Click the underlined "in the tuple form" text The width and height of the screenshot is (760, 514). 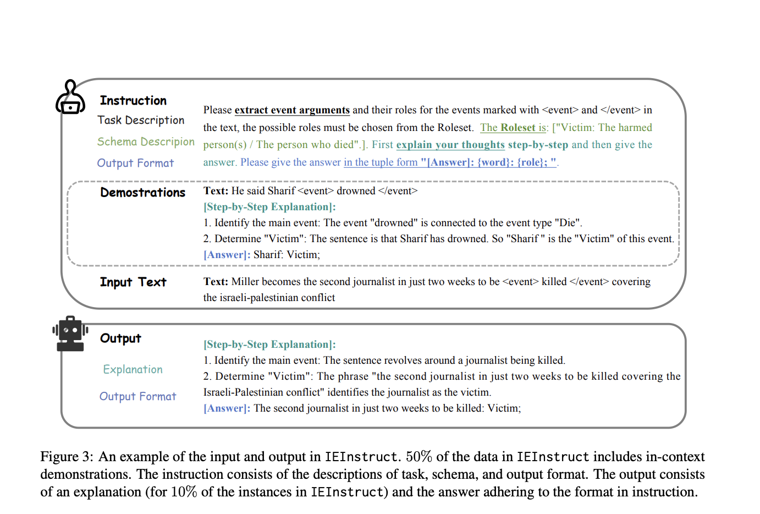click(381, 162)
